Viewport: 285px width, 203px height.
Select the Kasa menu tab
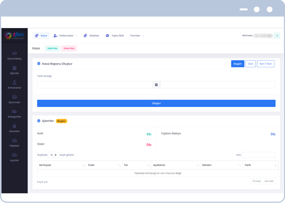[x=41, y=36]
